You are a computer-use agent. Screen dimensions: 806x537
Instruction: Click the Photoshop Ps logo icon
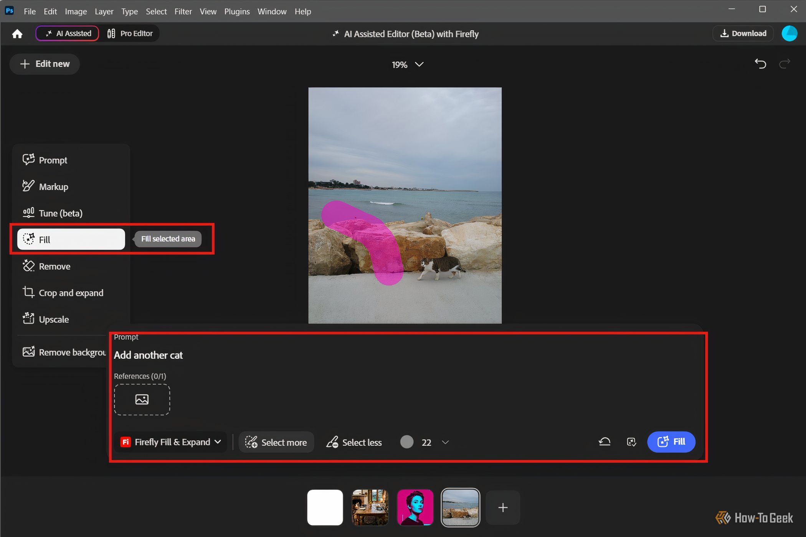[x=10, y=10]
